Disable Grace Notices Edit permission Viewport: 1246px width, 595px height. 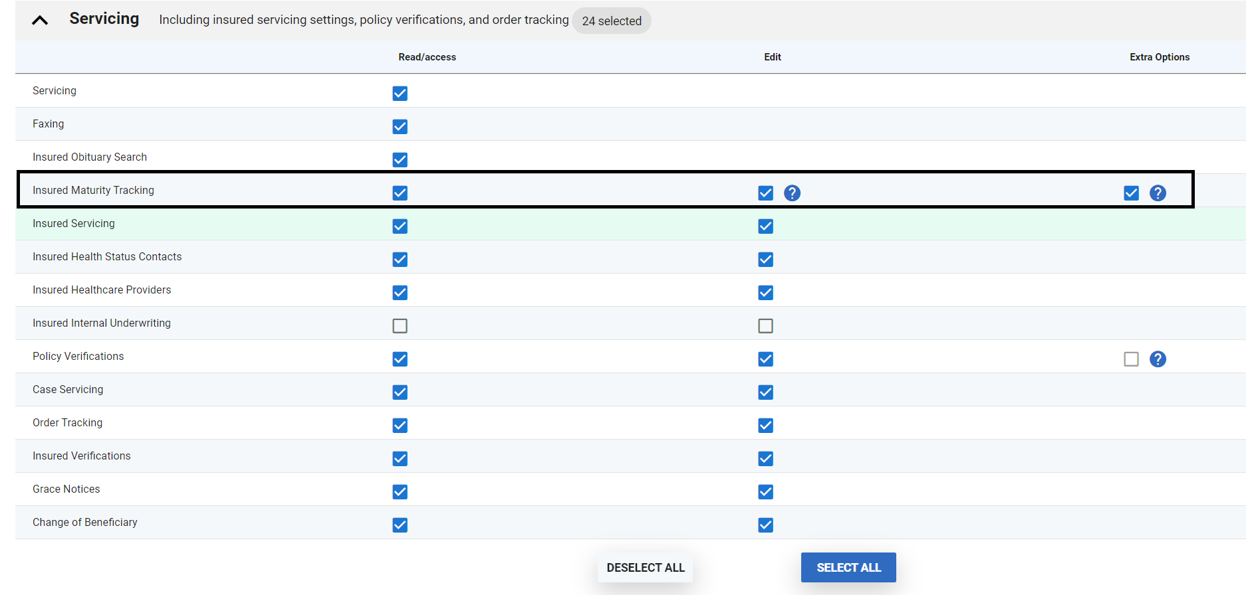click(765, 492)
